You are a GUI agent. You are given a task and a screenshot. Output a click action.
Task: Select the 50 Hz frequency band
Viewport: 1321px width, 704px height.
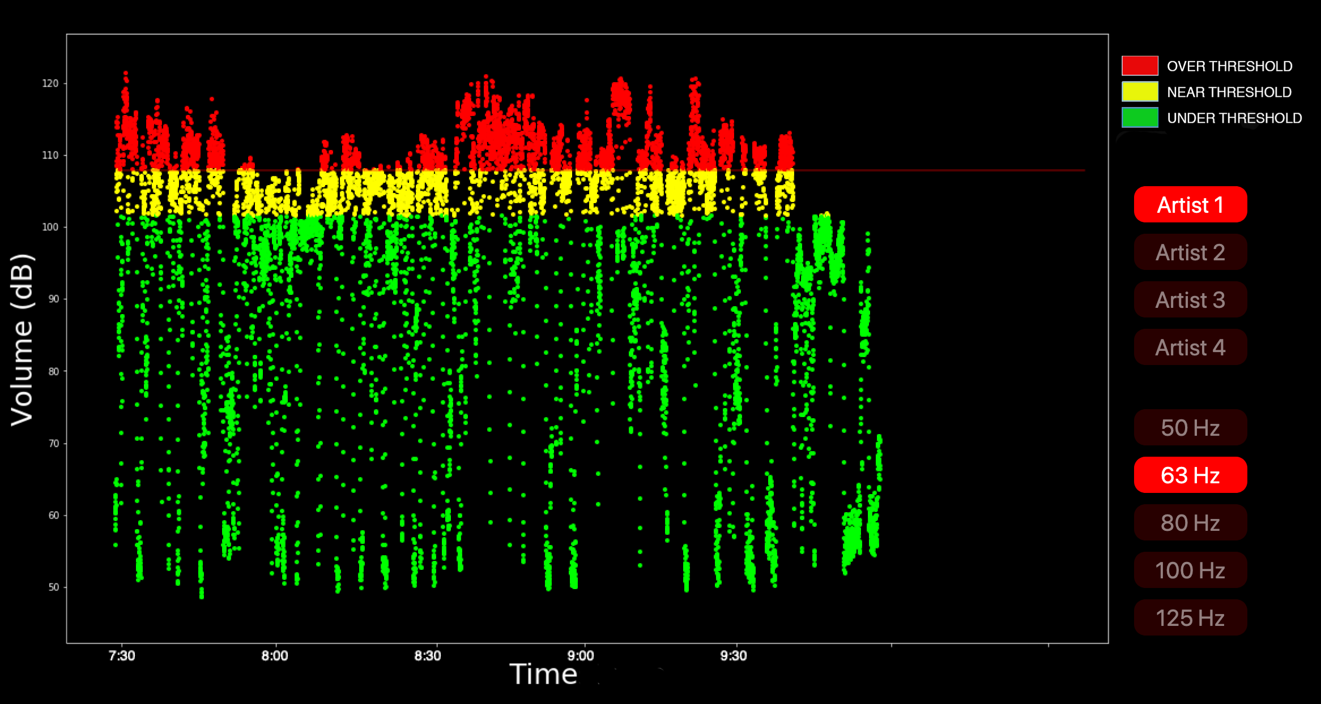pos(1190,428)
